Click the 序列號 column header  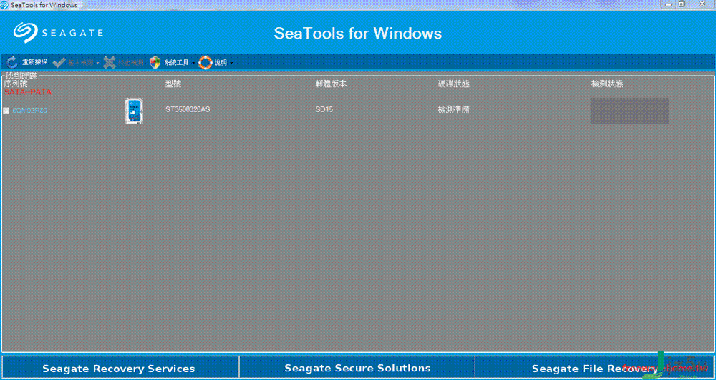(x=16, y=84)
